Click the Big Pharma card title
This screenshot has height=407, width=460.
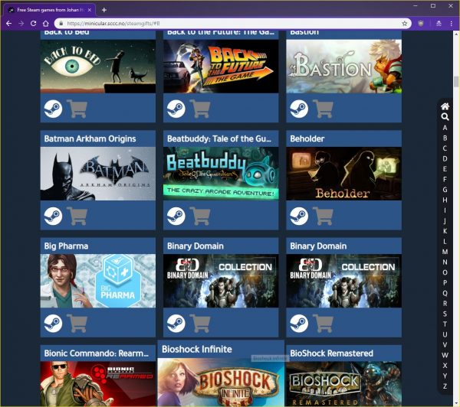point(66,246)
